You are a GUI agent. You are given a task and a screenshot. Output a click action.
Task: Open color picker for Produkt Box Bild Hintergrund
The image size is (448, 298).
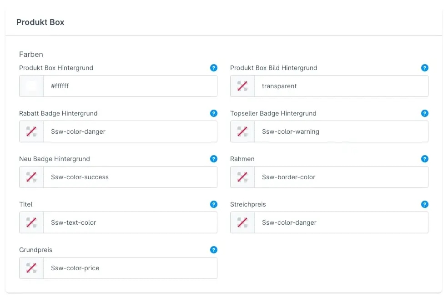(242, 86)
